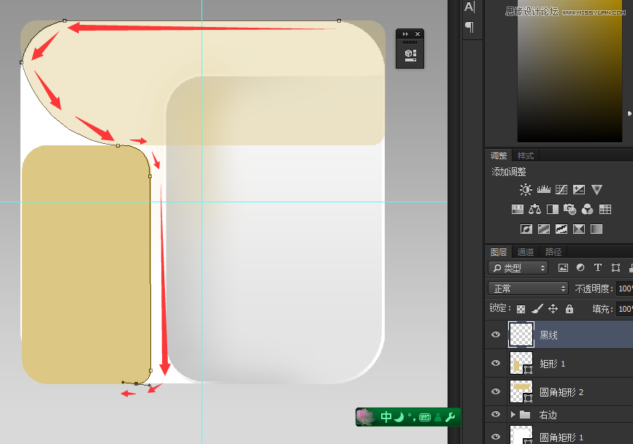Switch to the 调整 tab

[499, 156]
